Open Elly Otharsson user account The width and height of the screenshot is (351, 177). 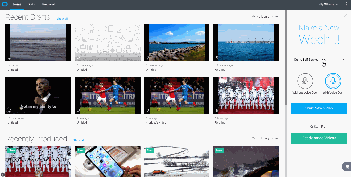(x=328, y=4)
